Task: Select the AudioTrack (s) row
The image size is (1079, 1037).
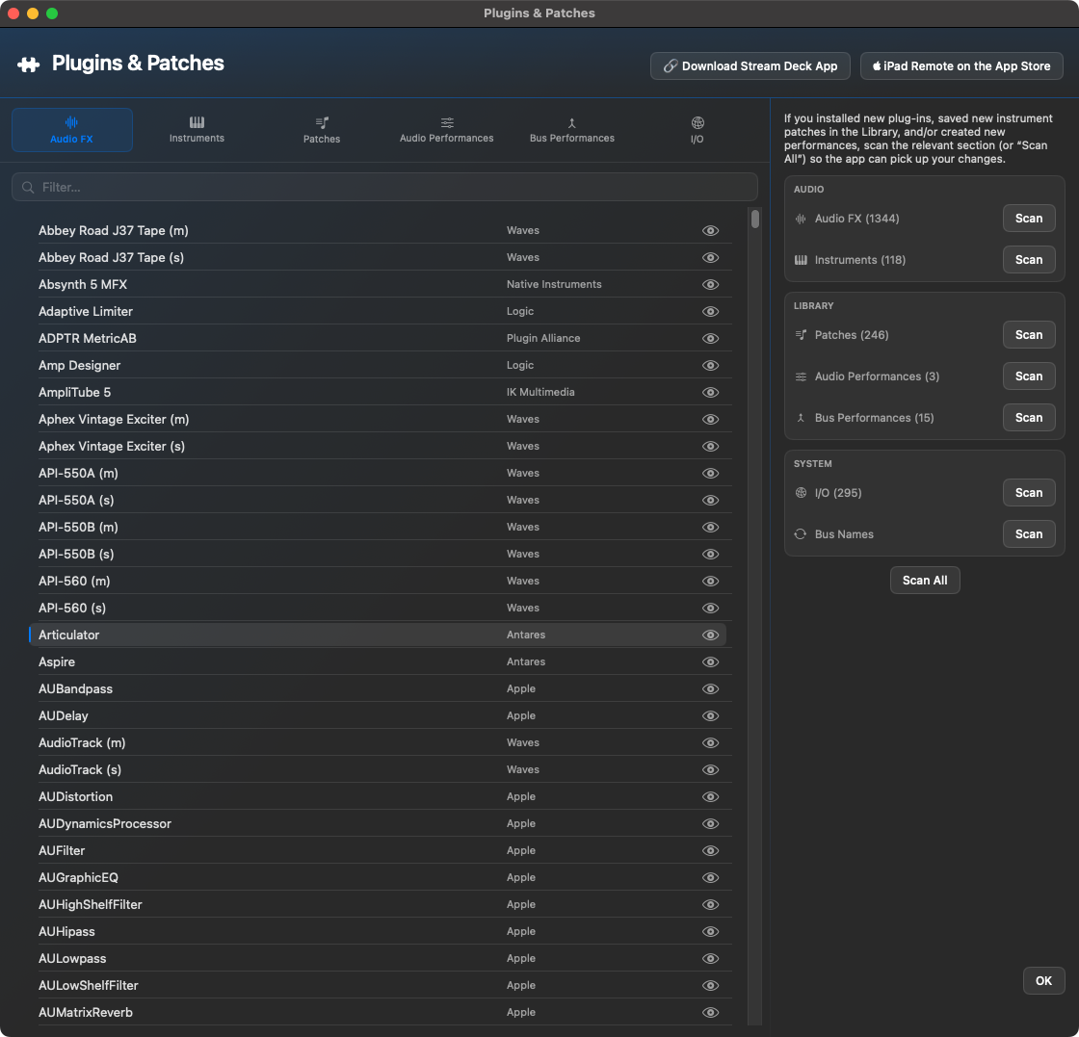Action: (378, 770)
